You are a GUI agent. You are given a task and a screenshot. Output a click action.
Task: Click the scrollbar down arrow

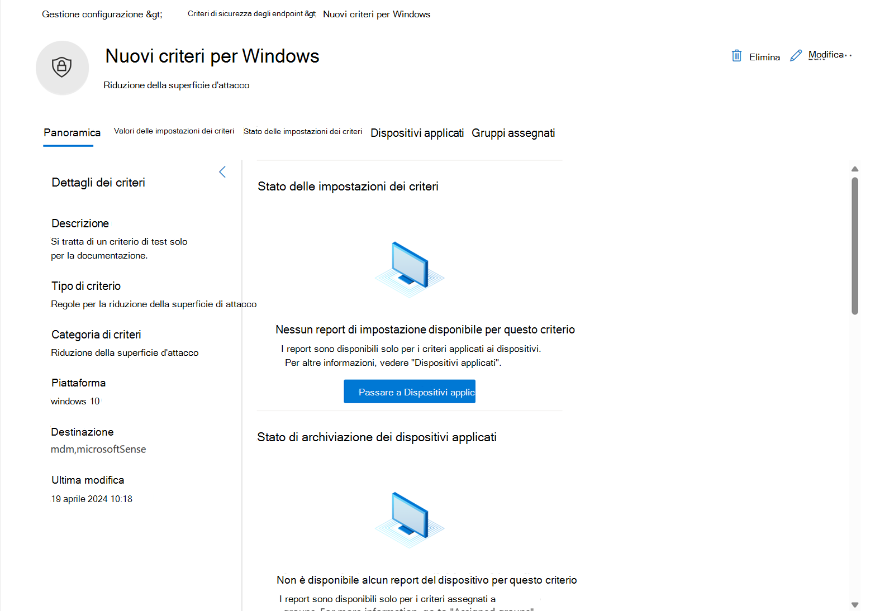click(854, 604)
